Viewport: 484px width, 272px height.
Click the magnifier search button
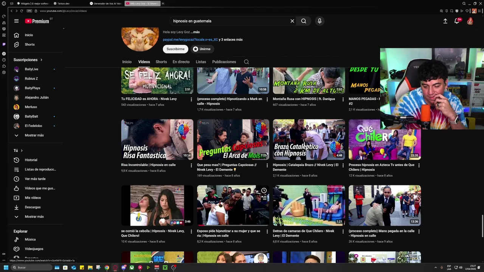point(304,21)
